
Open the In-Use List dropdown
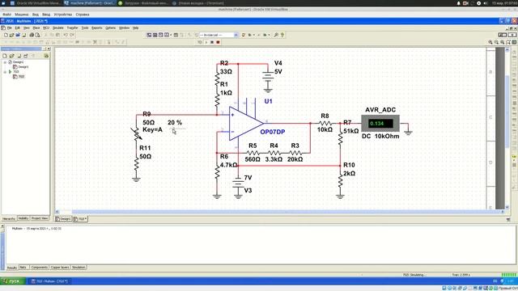(x=236, y=35)
